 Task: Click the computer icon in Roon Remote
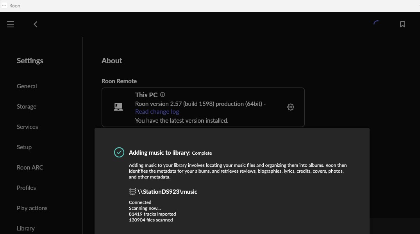click(x=118, y=107)
